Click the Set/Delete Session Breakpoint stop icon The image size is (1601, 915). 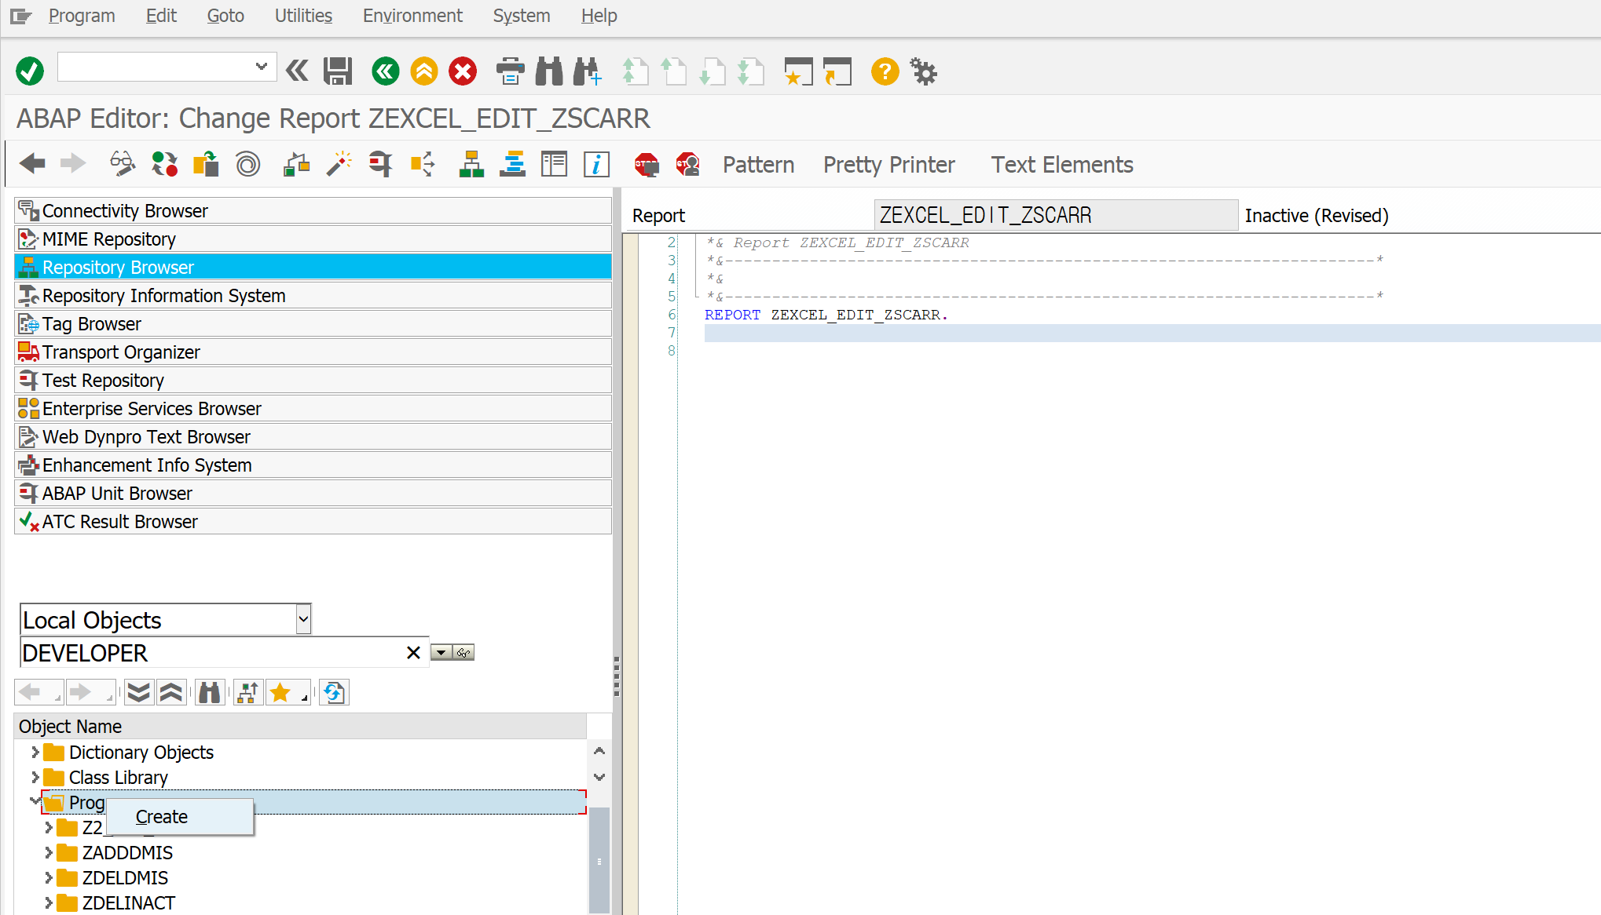pyautogui.click(x=646, y=164)
